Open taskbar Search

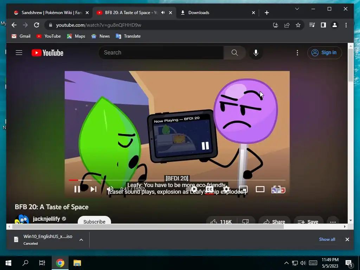click(x=25, y=263)
